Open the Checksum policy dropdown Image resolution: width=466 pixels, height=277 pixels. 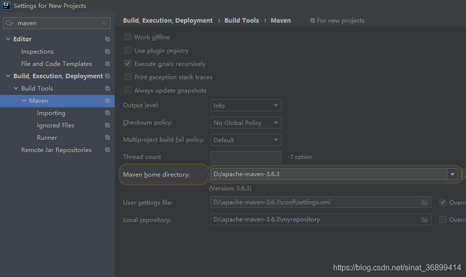246,123
